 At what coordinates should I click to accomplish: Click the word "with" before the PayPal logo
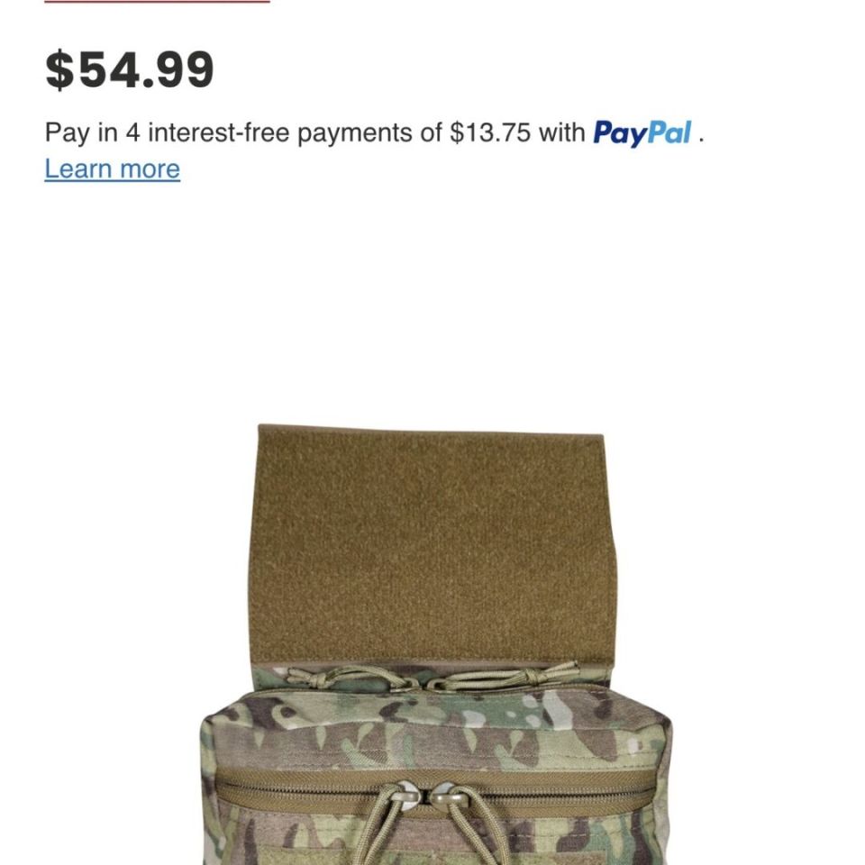tap(561, 132)
